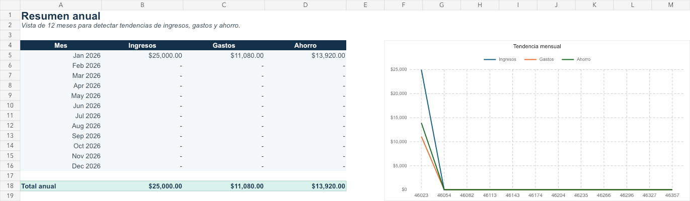The width and height of the screenshot is (690, 201).
Task: Click the Ingresos legend entry in chart
Action: point(500,59)
